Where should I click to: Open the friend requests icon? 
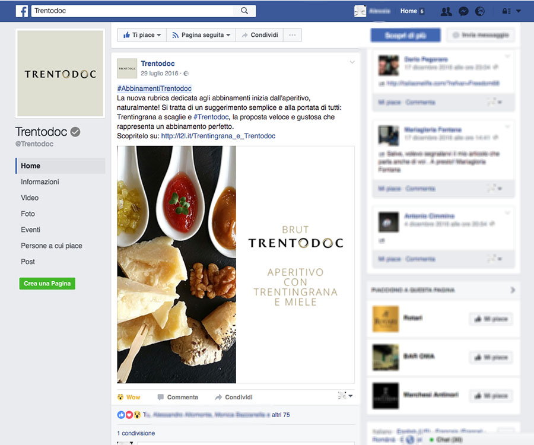[x=446, y=12]
